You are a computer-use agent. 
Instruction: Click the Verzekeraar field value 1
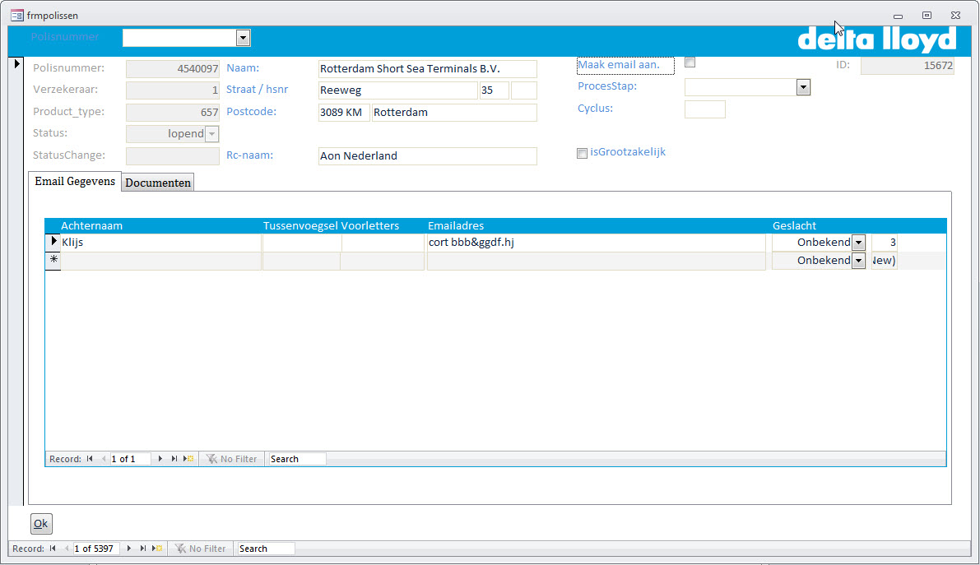coord(173,90)
